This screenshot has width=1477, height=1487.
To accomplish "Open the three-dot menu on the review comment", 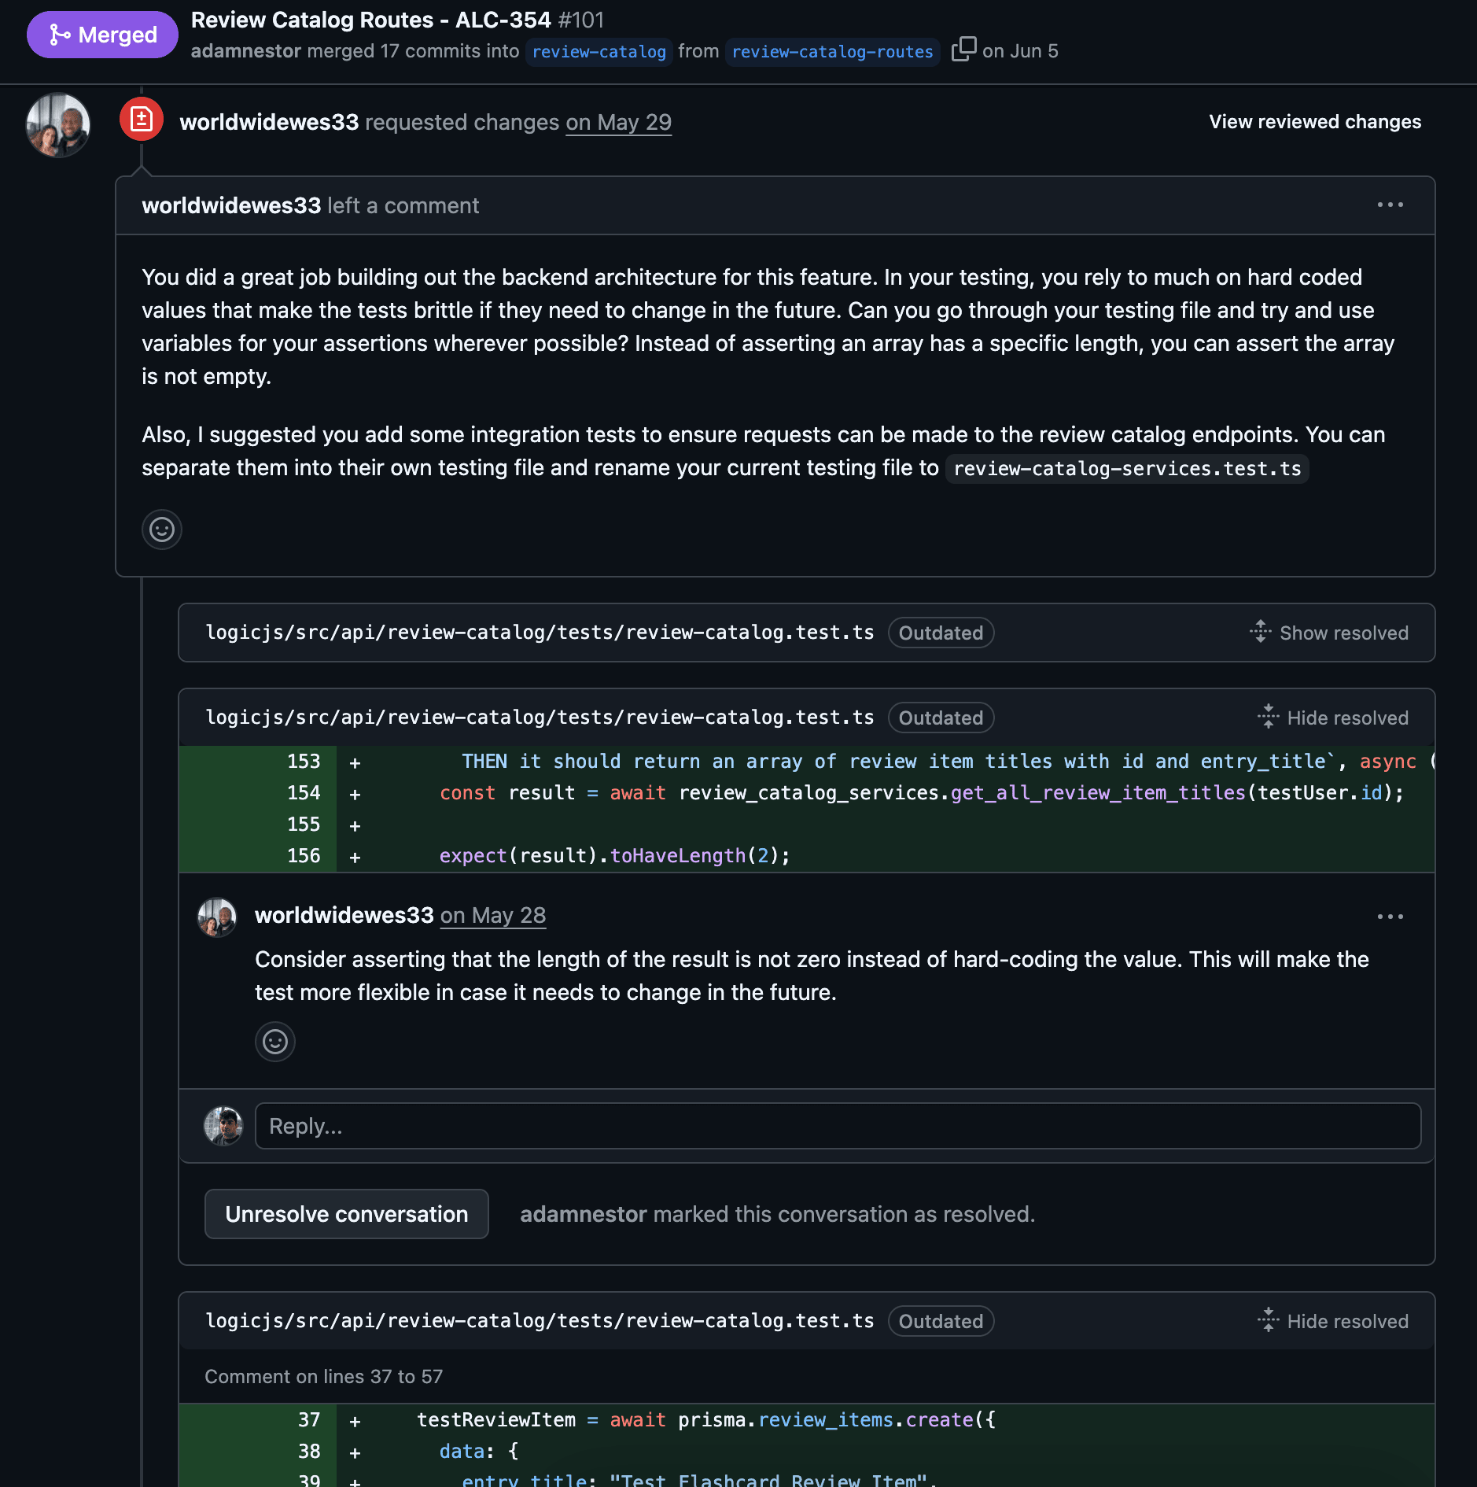I will (1390, 205).
